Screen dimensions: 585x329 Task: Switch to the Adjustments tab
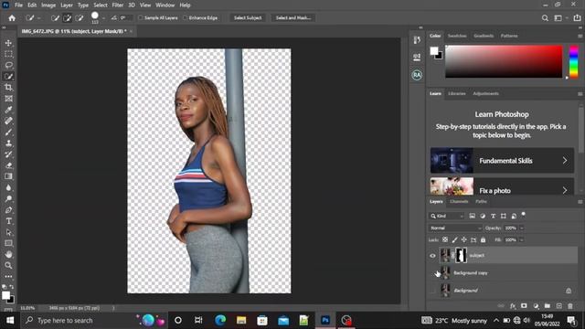(x=485, y=93)
